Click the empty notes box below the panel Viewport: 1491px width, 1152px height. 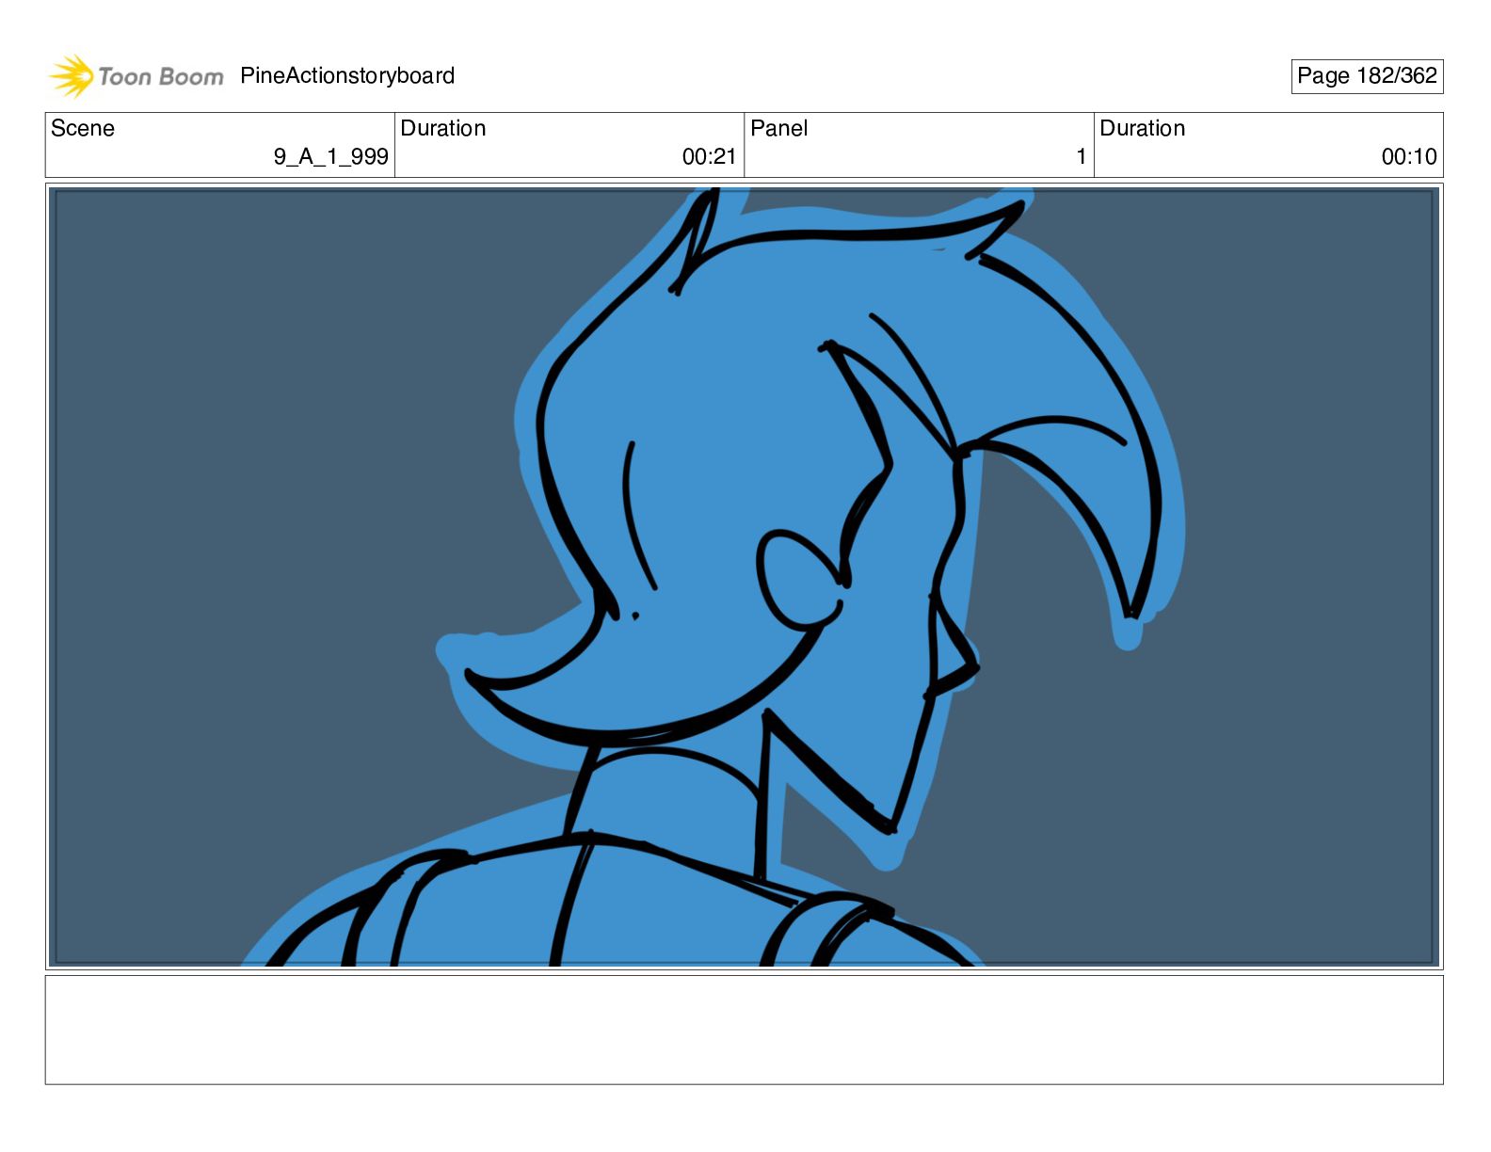[x=745, y=1030]
